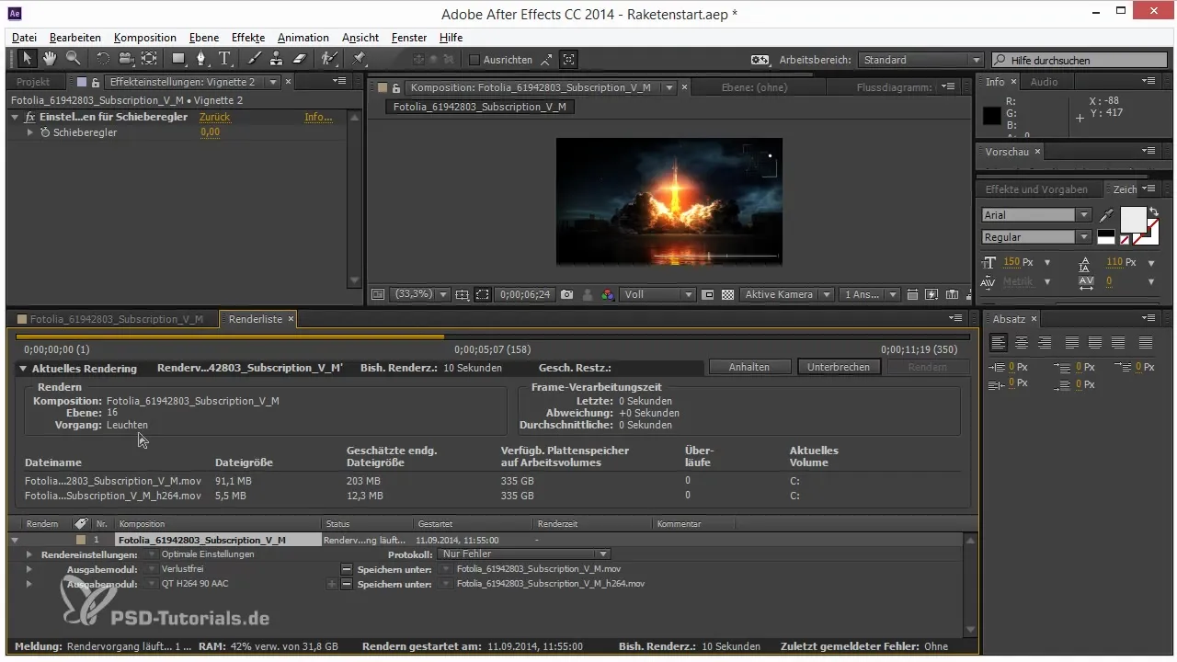Image resolution: width=1177 pixels, height=662 pixels.
Task: Open Protokoll Nur Fehler dropdown
Action: [524, 554]
